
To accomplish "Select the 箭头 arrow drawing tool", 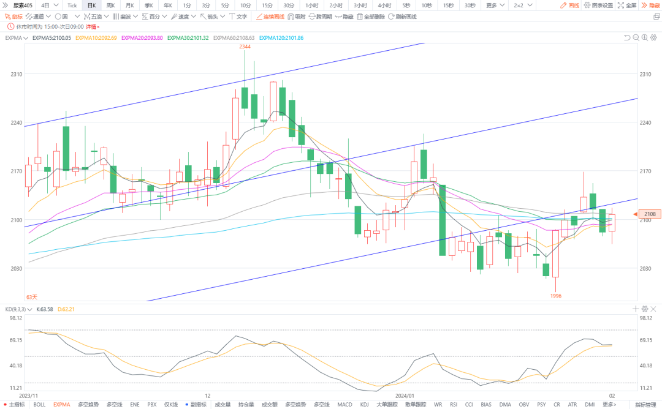I will tap(209, 17).
